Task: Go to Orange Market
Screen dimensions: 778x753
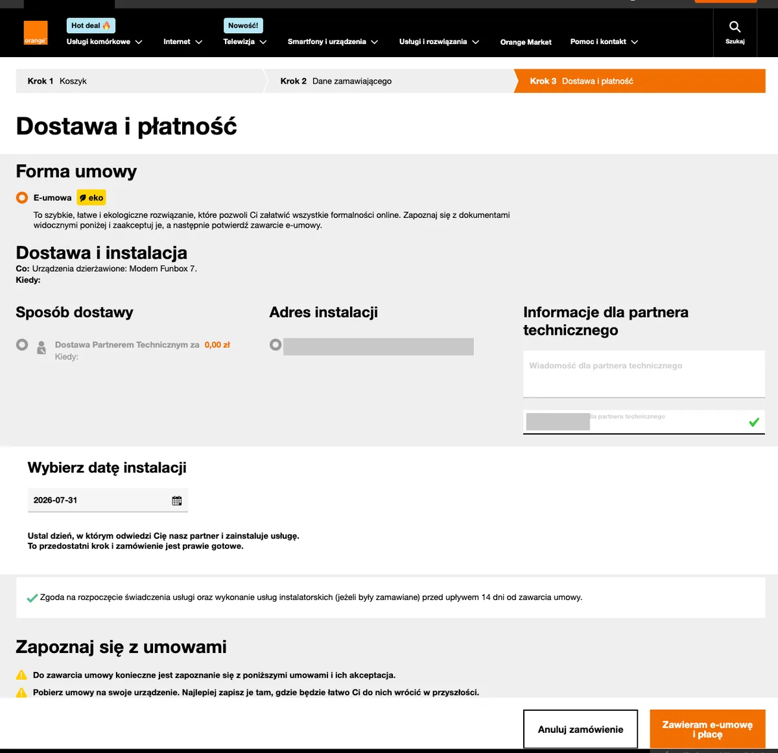Action: click(x=526, y=42)
